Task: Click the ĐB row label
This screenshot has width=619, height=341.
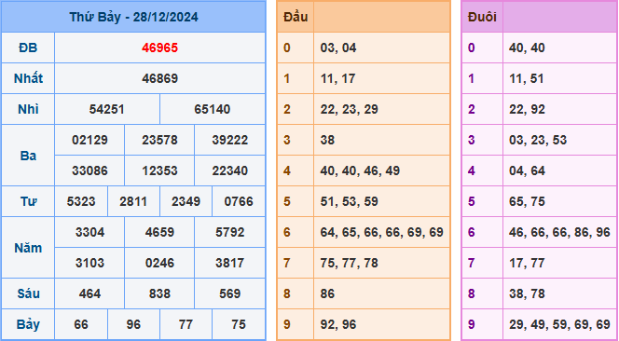Action: 28,48
